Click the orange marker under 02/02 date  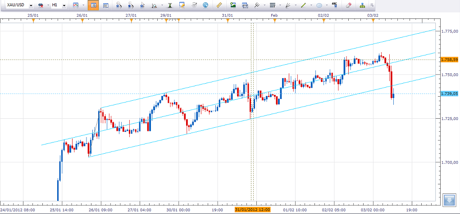(324, 20)
